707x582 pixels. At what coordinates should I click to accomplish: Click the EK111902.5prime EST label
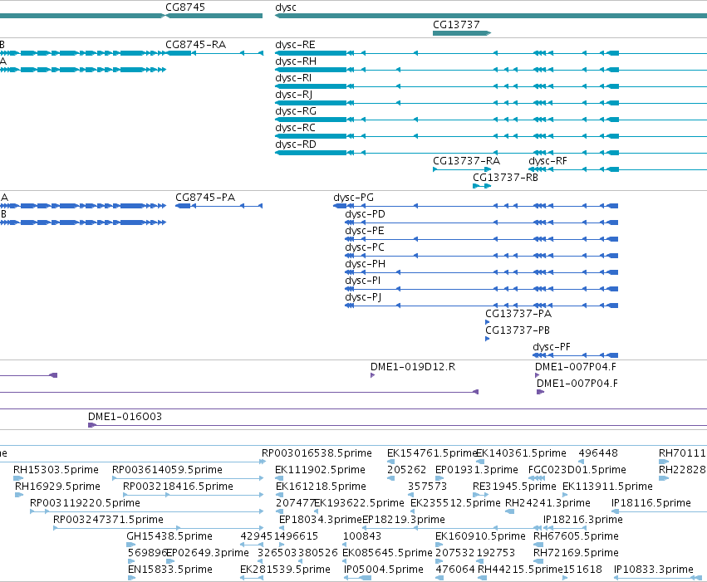click(320, 470)
